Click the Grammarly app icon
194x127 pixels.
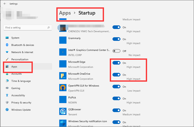point(63,40)
